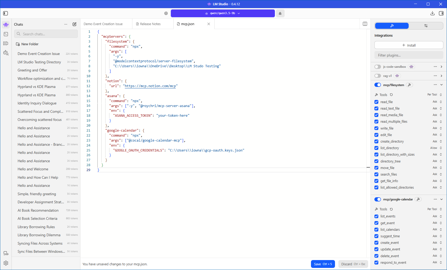Change write_file Ask permission
This screenshot has width=447, height=270.
point(437,128)
